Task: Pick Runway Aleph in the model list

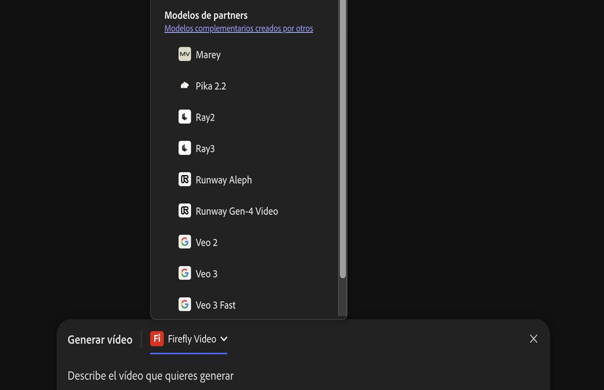Action: point(223,180)
